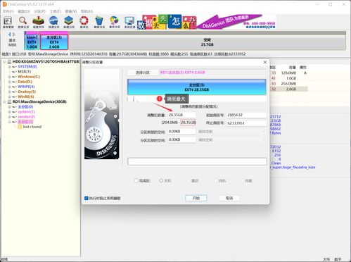
Task: Open the 文件(F) menu
Action: pos(8,11)
